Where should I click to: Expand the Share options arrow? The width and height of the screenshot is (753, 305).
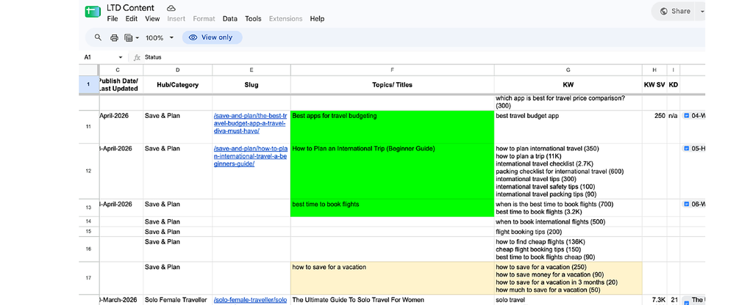(702, 11)
